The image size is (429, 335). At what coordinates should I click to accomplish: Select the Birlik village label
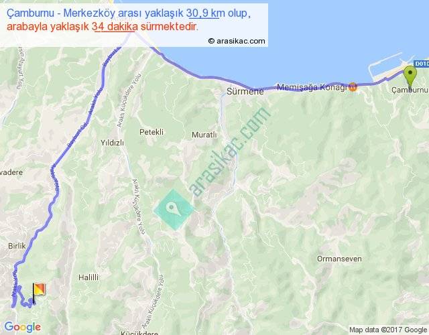(17, 246)
